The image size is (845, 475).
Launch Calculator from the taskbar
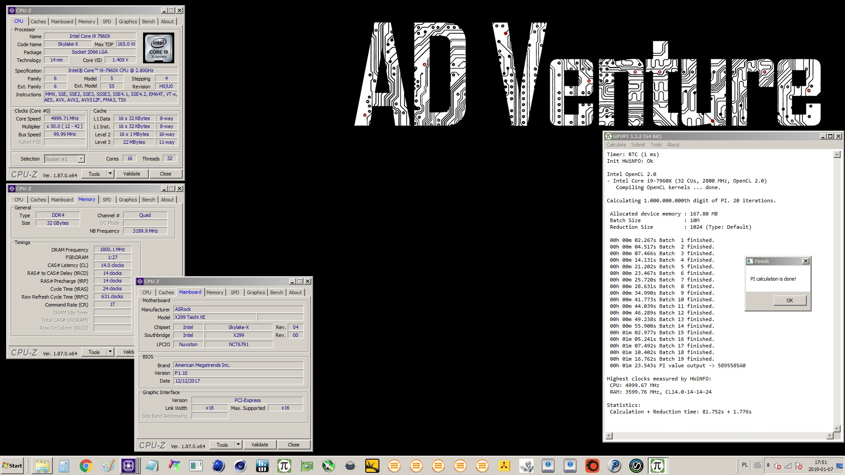point(64,466)
